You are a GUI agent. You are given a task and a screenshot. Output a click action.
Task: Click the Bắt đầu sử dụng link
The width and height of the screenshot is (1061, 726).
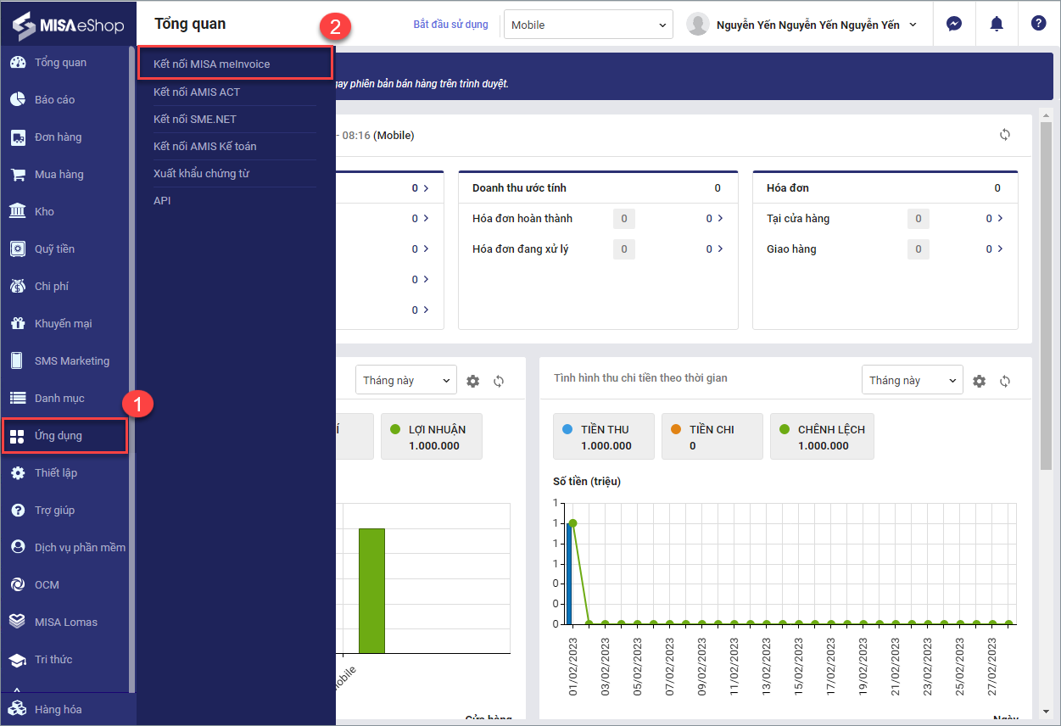pos(450,25)
